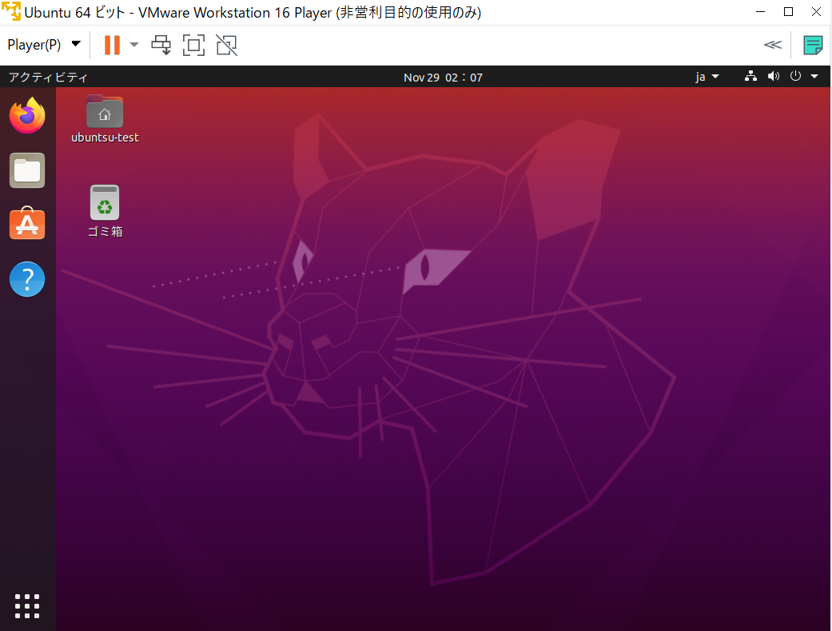The height and width of the screenshot is (631, 832).
Task: Minimize the VMware Player window
Action: [760, 12]
